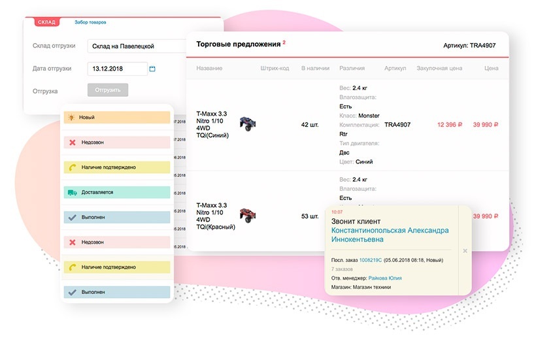The image size is (536, 347).
Task: Switch to the Склад tab
Action: click(46, 22)
